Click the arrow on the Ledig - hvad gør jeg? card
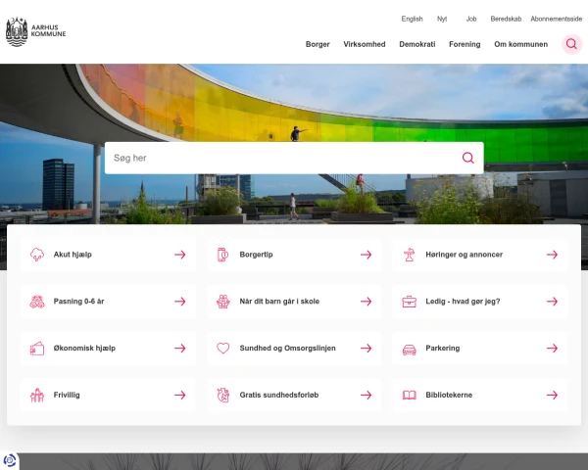Screen dimensions: 588x470 pos(552,302)
